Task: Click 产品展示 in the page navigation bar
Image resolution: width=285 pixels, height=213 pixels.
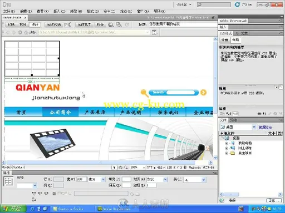Action: (95, 112)
